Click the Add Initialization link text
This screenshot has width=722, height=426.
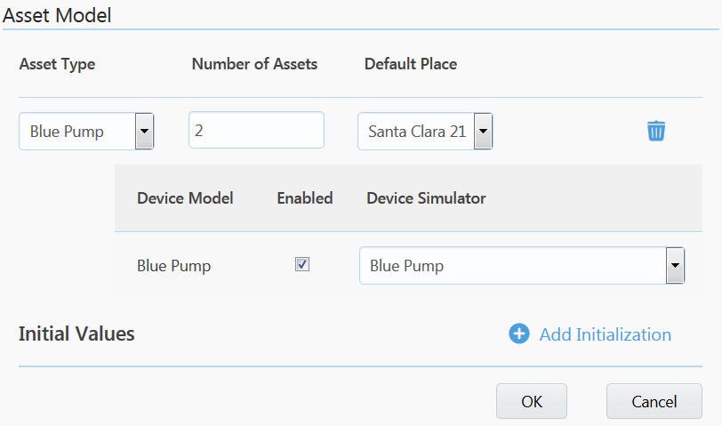click(605, 334)
